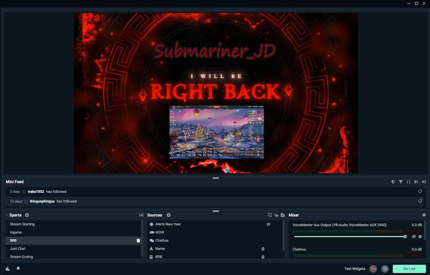Open the Mixer settings gear
430x275 pixels.
pos(424,215)
